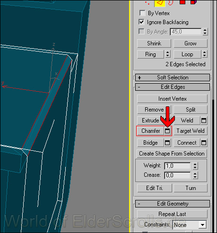Viewport: 217px width, 233px height.
Task: Enable the By Angle checkbox
Action: [x=141, y=31]
